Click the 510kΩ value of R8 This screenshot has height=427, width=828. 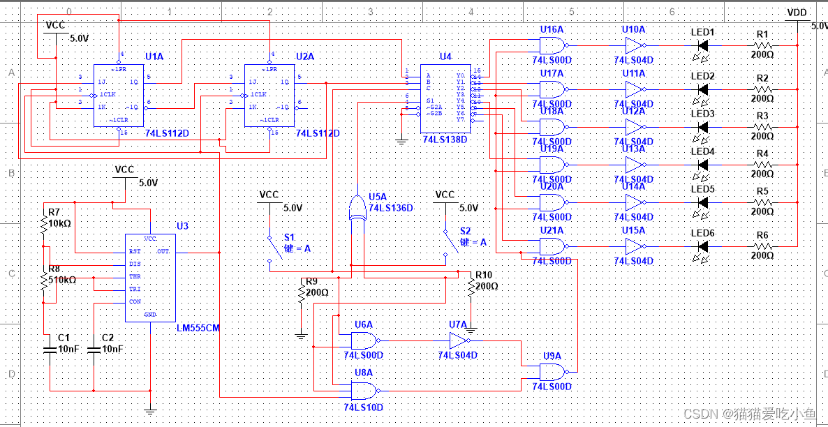(x=61, y=280)
